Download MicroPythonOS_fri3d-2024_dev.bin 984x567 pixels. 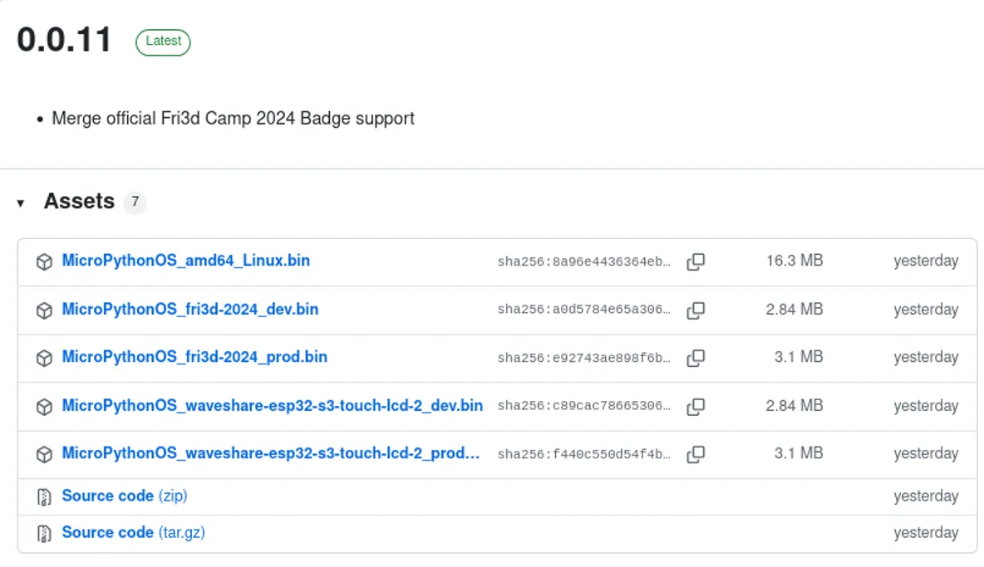click(x=189, y=310)
